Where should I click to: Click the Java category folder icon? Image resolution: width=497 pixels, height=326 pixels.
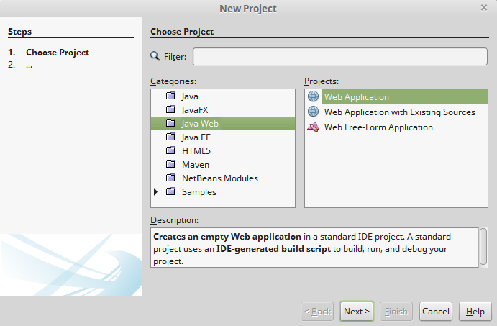click(x=170, y=96)
